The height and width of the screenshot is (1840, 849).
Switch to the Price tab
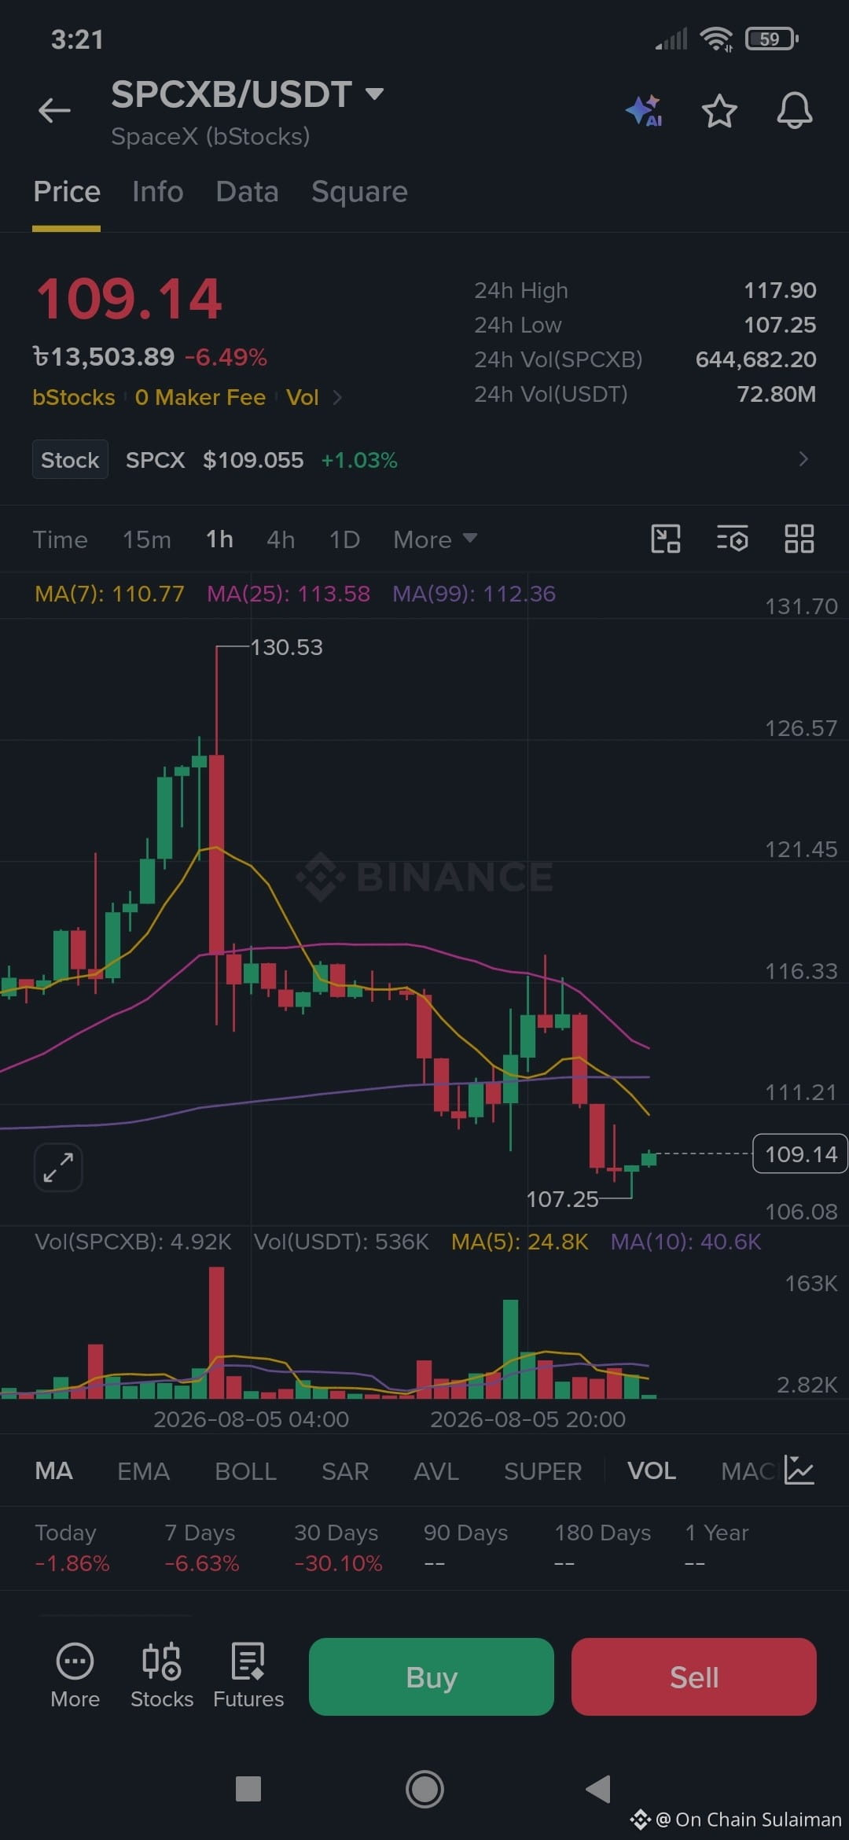pos(67,192)
